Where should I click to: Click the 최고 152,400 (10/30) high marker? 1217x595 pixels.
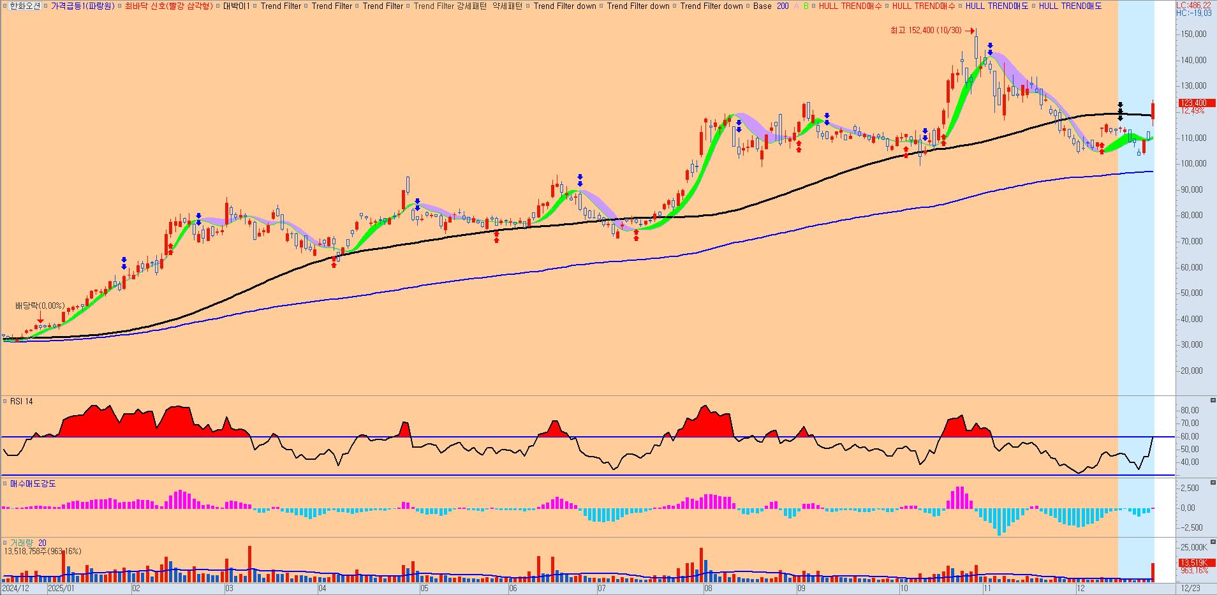point(929,30)
